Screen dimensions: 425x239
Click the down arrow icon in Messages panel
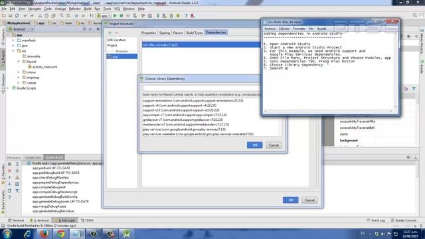click(9, 184)
